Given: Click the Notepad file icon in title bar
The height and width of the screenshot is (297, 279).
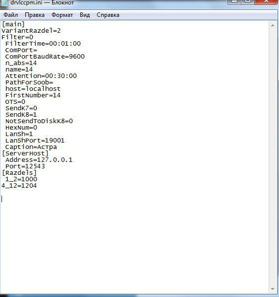Looking at the screenshot, I should click(4, 3).
